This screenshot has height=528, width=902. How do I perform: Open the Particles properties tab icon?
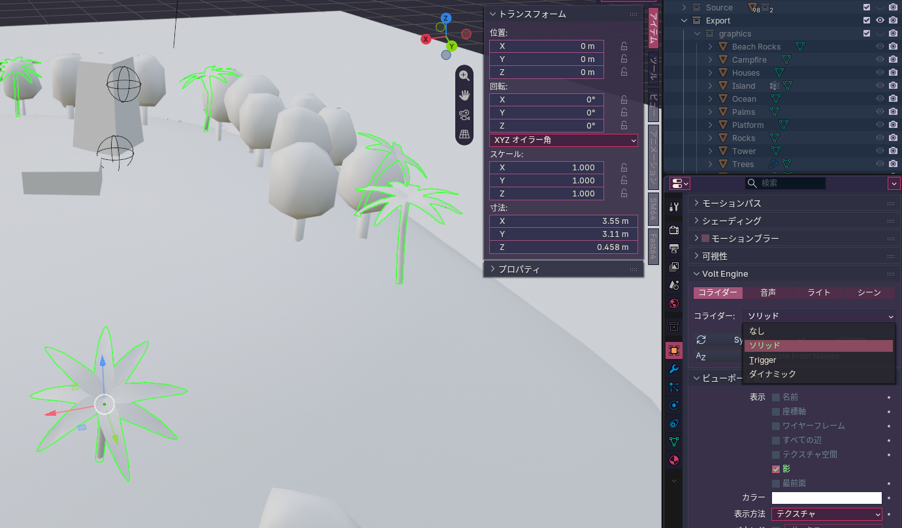[674, 387]
